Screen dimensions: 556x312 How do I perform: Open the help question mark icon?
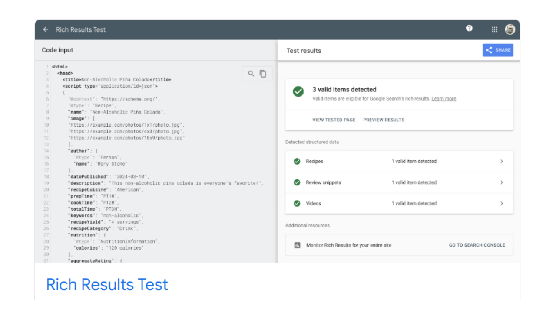469,28
